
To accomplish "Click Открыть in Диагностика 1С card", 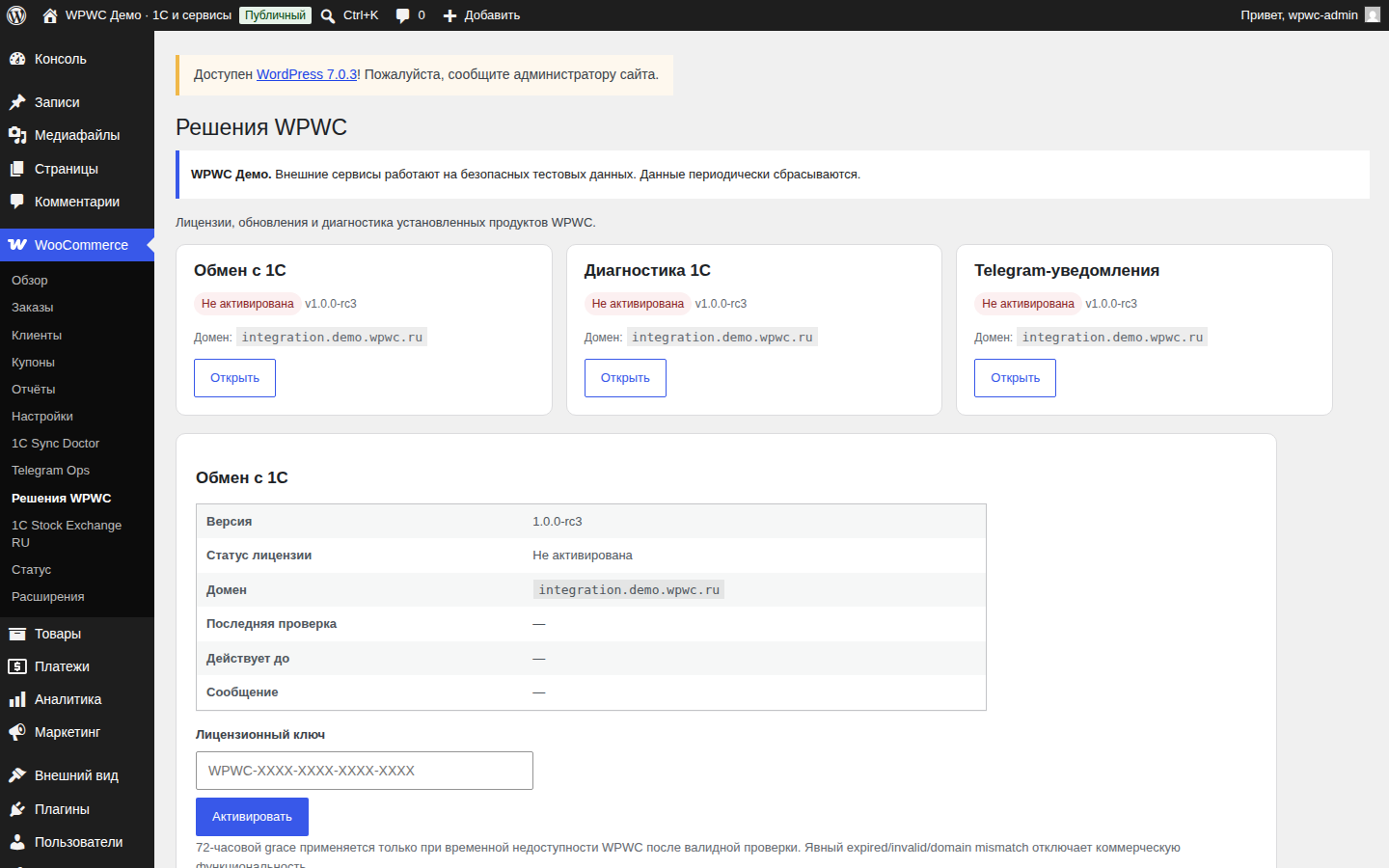I will 625,378.
